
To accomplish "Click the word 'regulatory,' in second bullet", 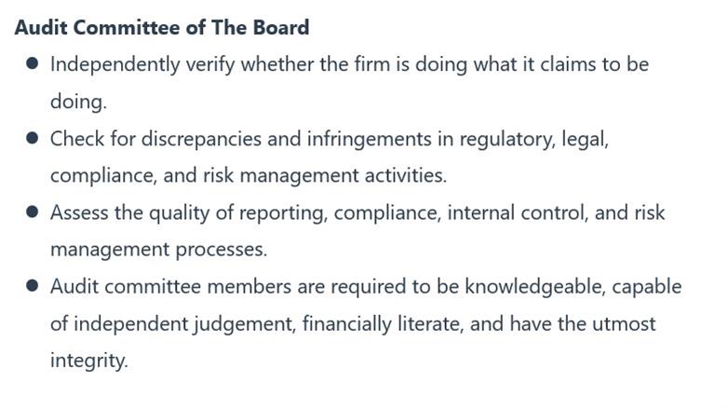I will click(507, 139).
